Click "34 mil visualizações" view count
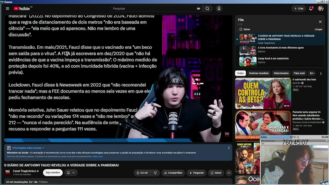 click(17, 182)
